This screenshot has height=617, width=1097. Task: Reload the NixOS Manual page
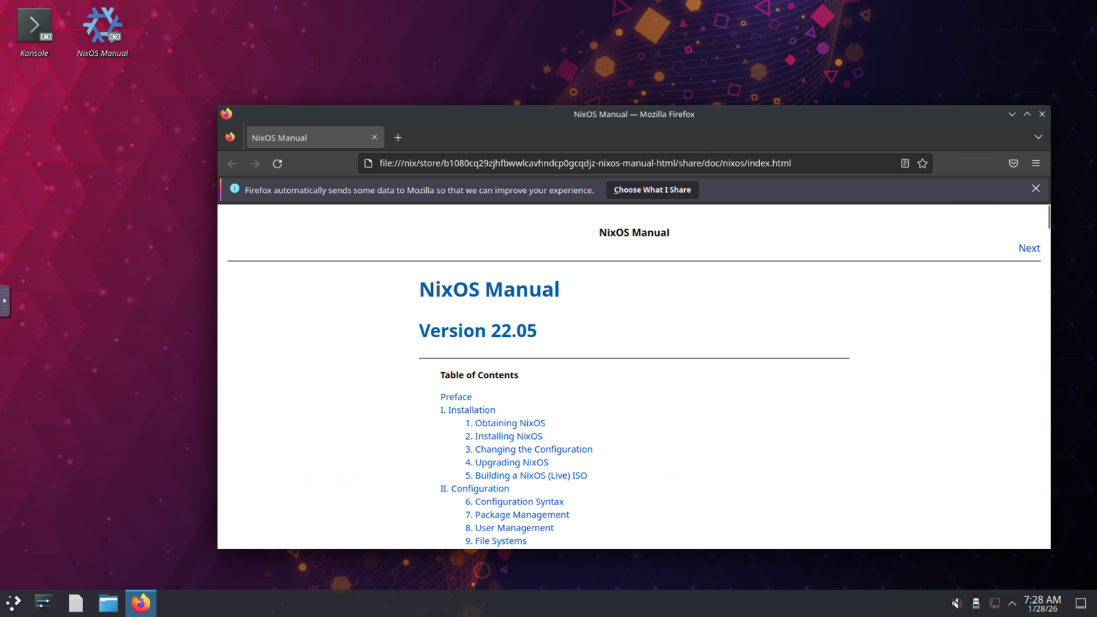tap(277, 163)
